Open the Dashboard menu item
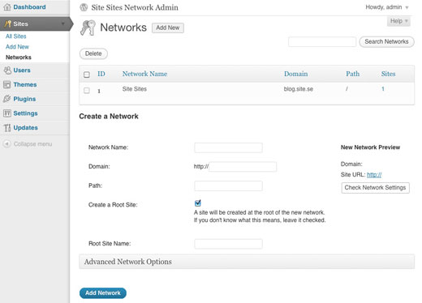 pyautogui.click(x=29, y=7)
